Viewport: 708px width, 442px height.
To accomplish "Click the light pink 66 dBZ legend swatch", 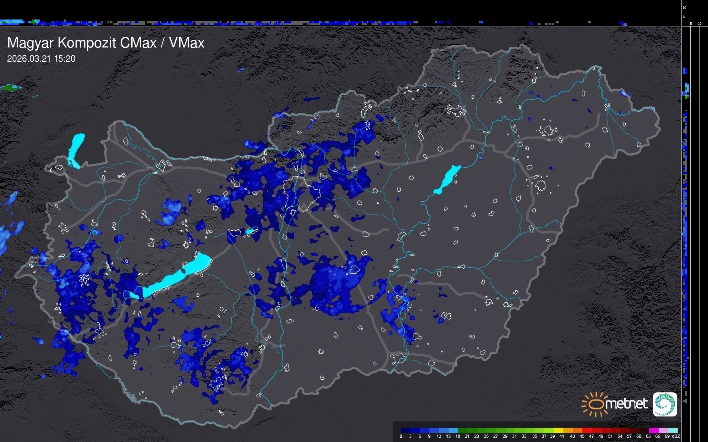I will click(663, 430).
